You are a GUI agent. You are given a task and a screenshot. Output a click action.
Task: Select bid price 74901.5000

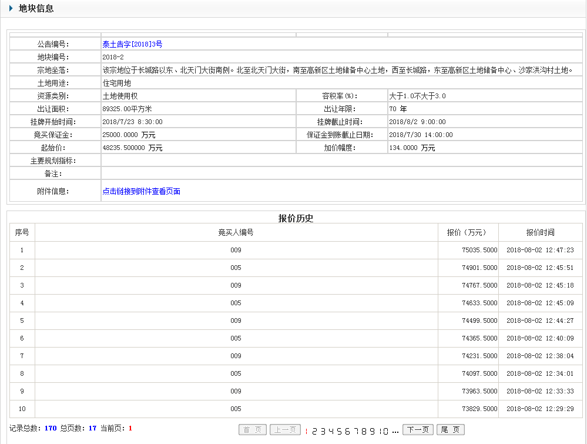point(479,268)
